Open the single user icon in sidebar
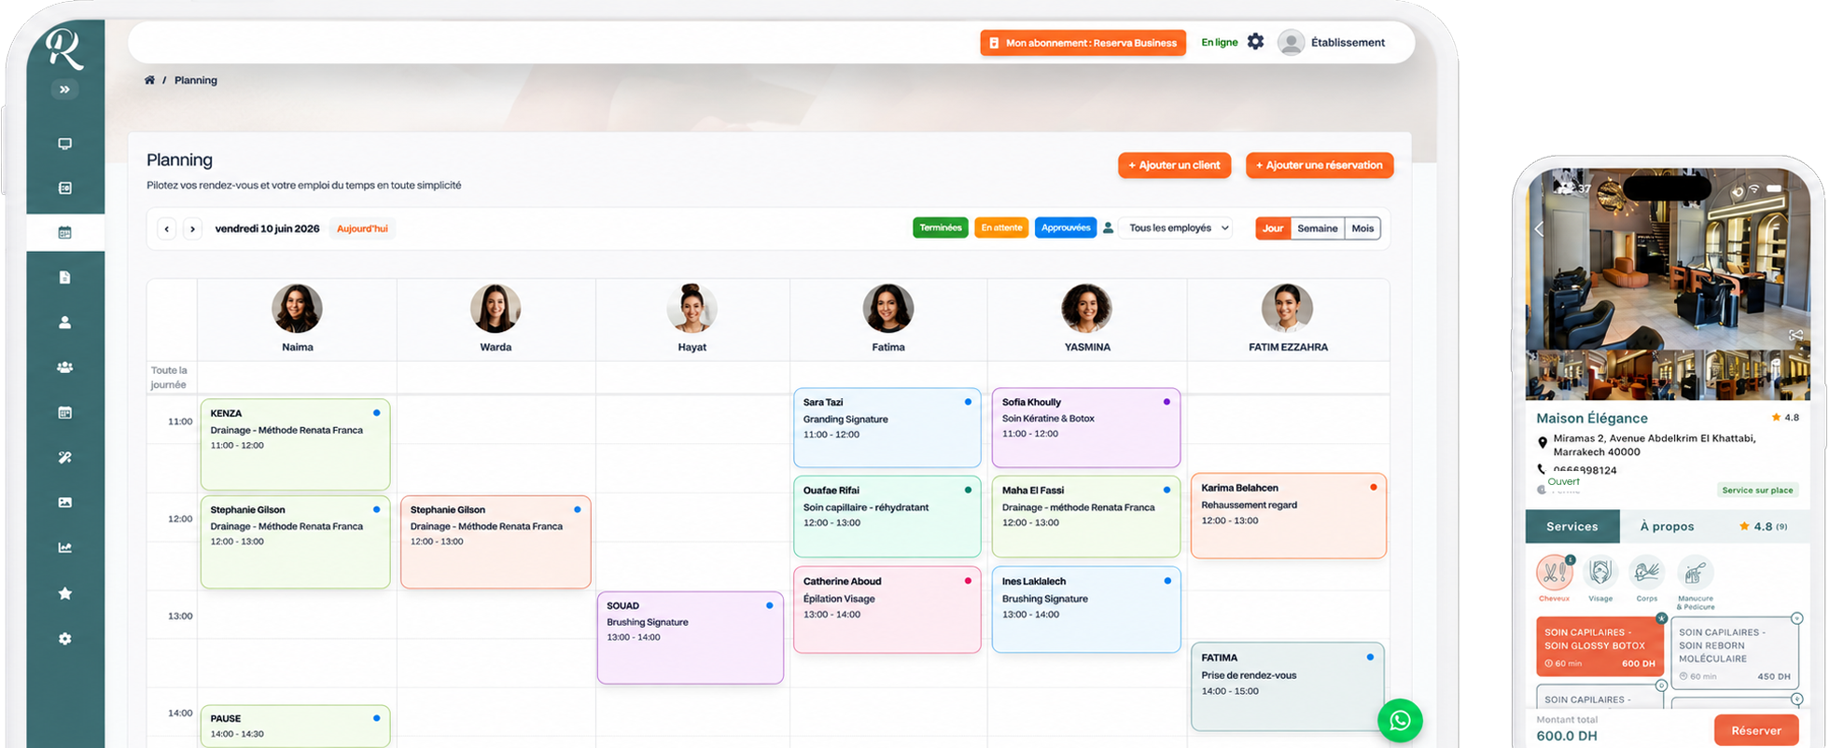The width and height of the screenshot is (1830, 748). click(x=64, y=322)
